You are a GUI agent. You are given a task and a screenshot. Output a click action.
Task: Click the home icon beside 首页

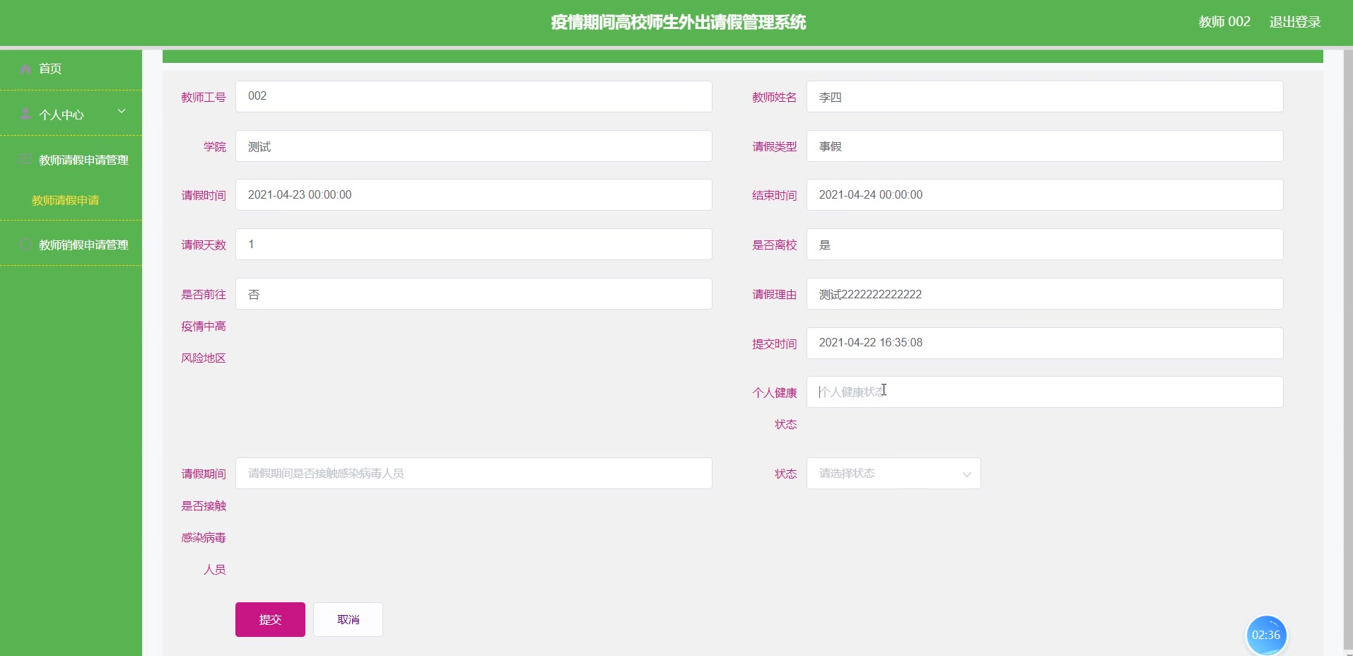coord(25,69)
